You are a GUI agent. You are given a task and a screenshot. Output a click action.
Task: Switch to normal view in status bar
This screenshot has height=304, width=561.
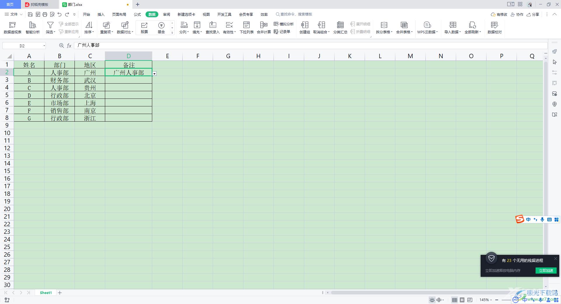coord(455,300)
